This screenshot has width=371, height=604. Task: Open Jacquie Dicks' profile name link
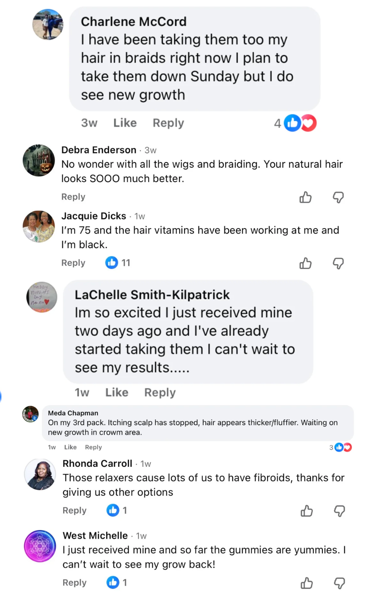click(94, 216)
